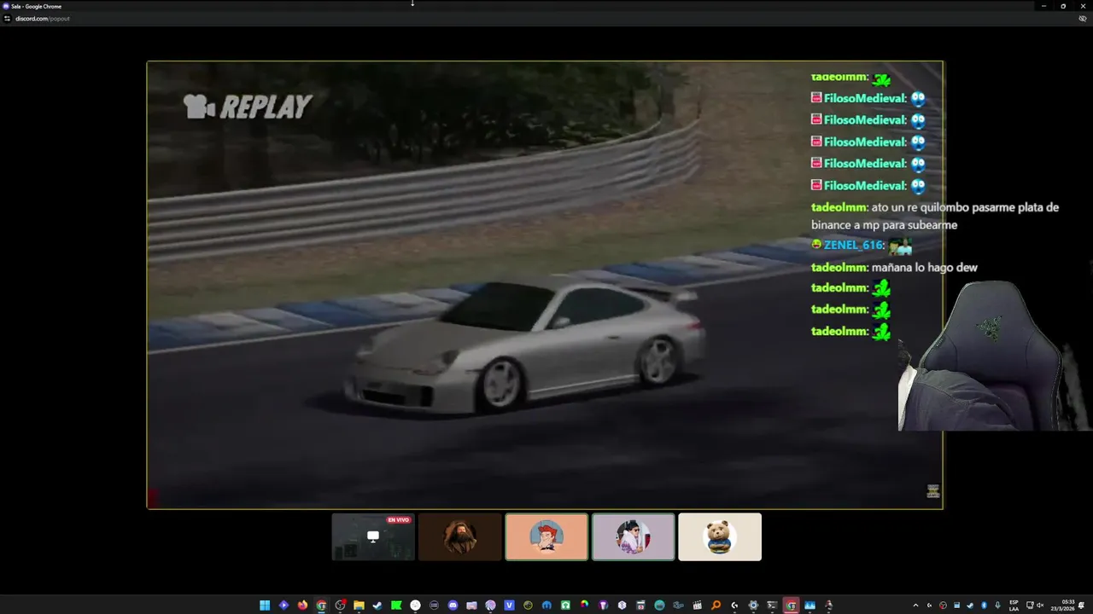Show hidden system tray icons
This screenshot has height=614, width=1093.
pyautogui.click(x=915, y=605)
